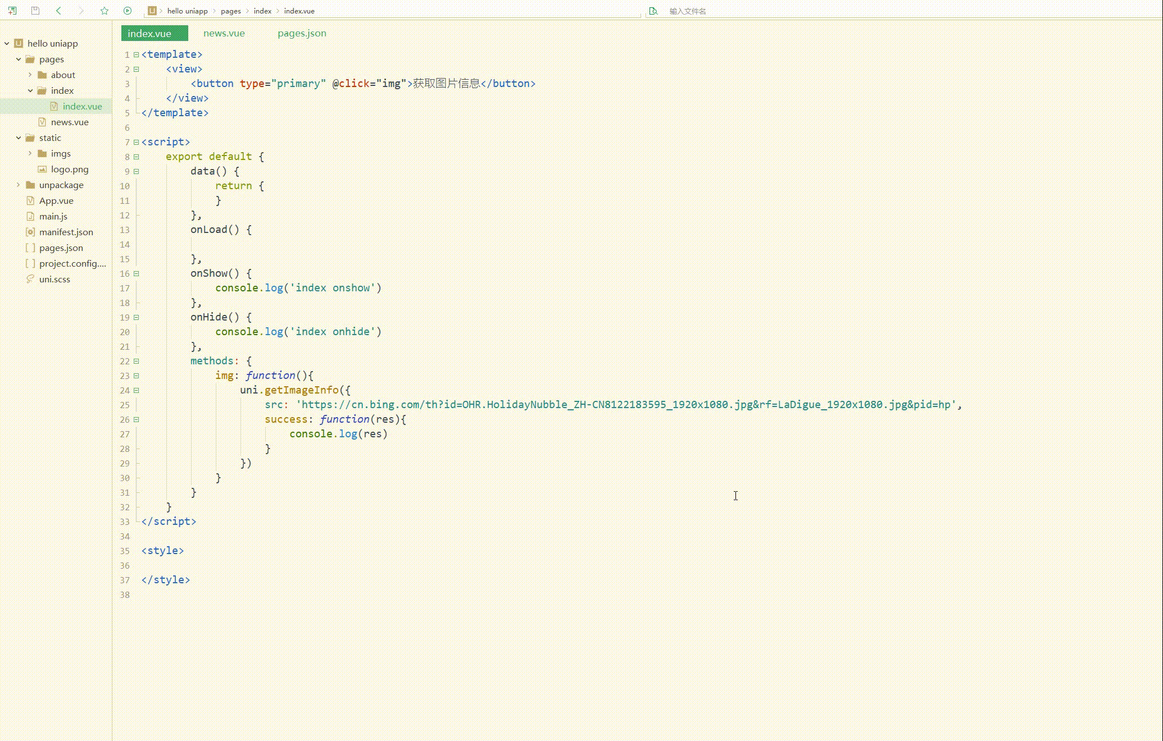Open pages.json from the project tree

[61, 248]
